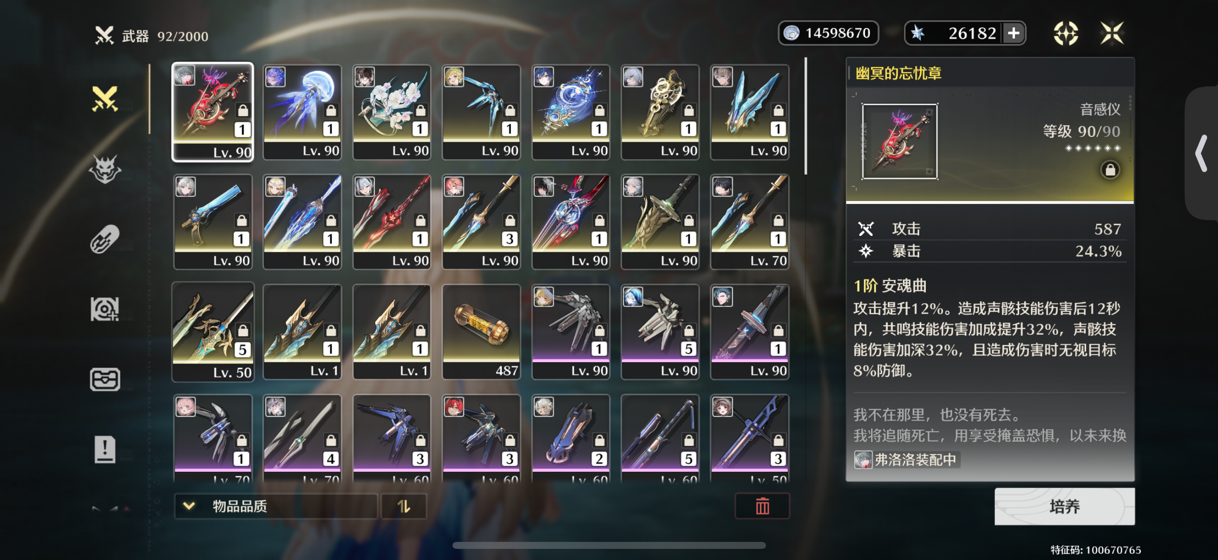This screenshot has width=1218, height=560.
Task: Close the inventory with crossed X icon
Action: 1111,33
